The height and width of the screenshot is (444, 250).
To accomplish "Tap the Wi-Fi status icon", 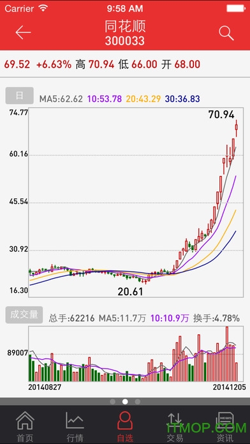I will 43,8.
